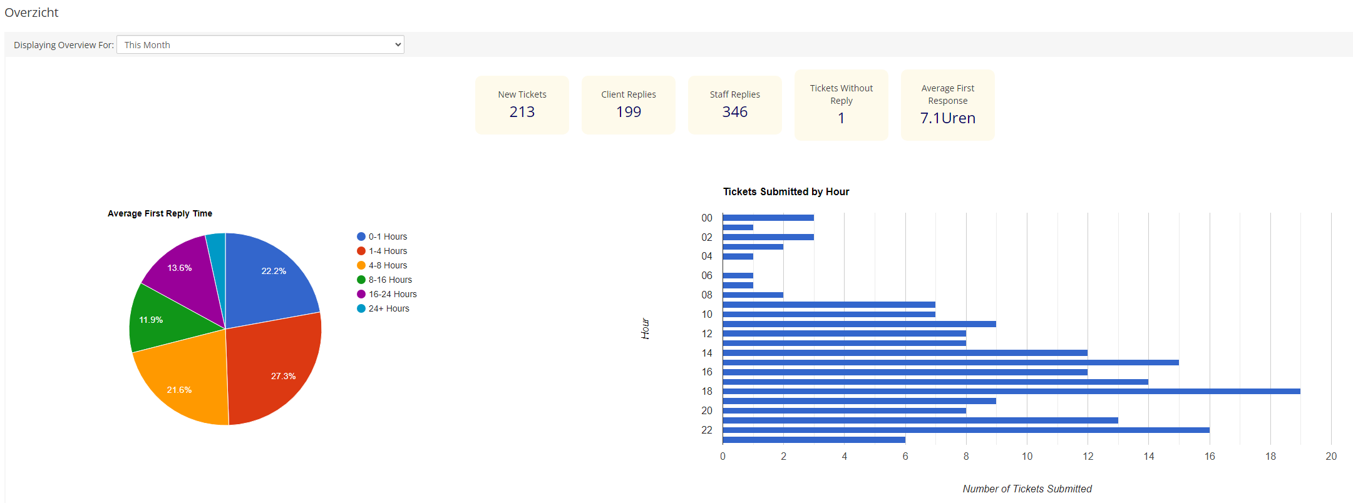Select the teal 24+ Hours legend dot
This screenshot has width=1353, height=503.
pos(361,308)
